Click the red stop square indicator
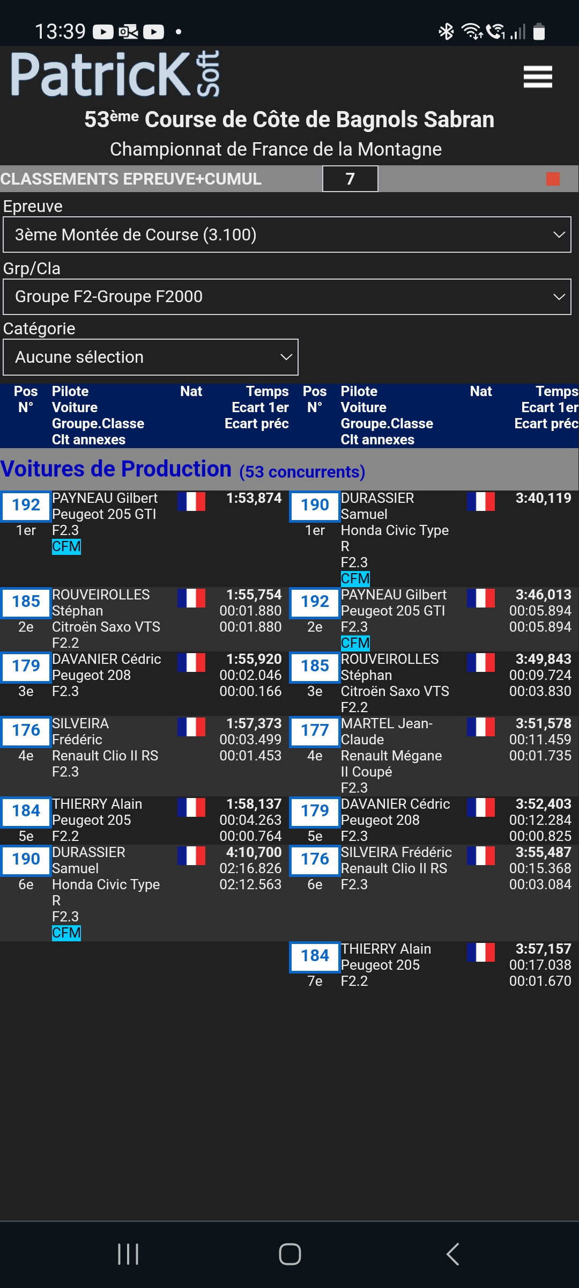The height and width of the screenshot is (1288, 579). pyautogui.click(x=553, y=179)
